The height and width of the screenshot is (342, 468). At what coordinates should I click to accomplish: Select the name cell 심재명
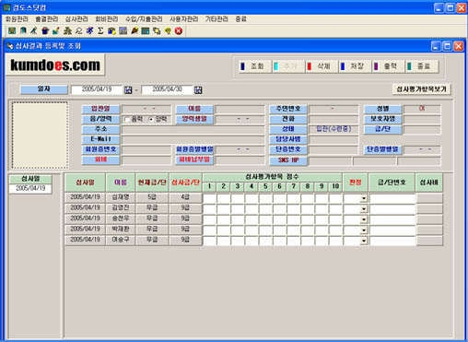point(121,197)
